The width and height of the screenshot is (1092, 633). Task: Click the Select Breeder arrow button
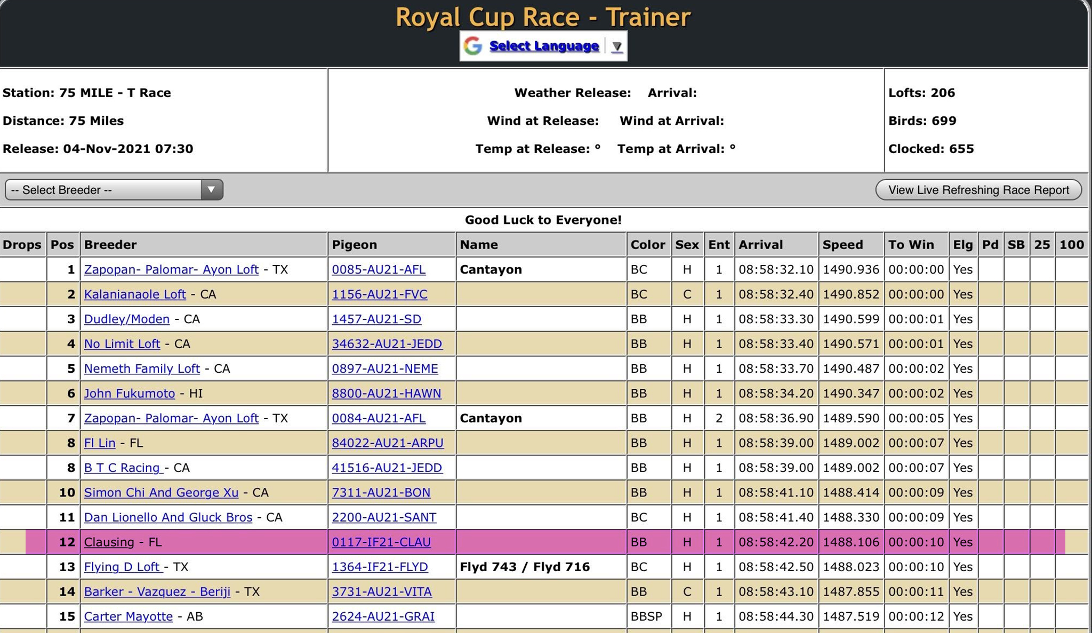(x=211, y=190)
